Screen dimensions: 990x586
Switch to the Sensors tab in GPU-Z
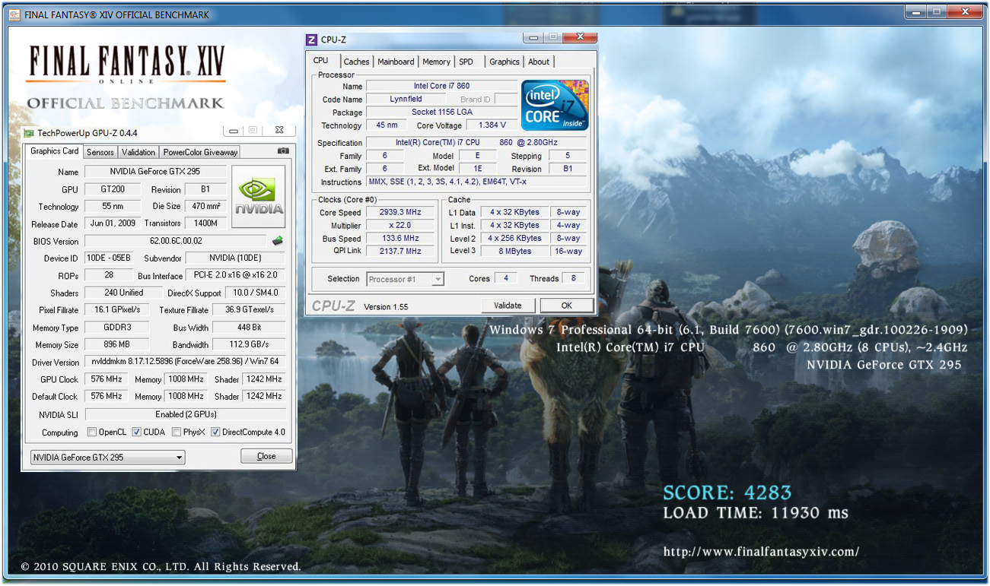tap(100, 152)
